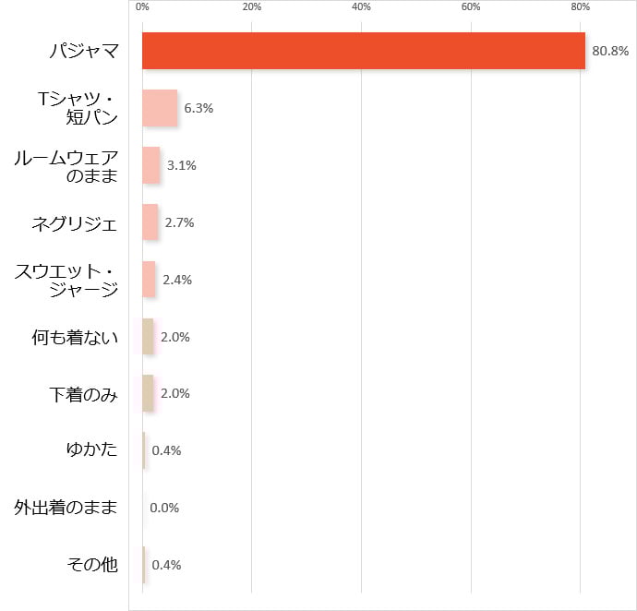
Task: Select the 外出着のまま label
Action: point(66,508)
